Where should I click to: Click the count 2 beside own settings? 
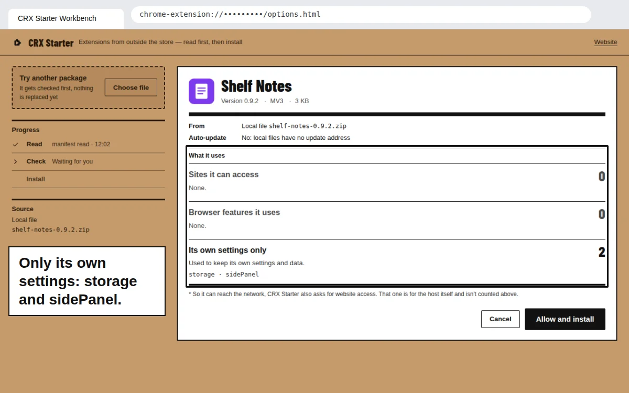point(602,252)
